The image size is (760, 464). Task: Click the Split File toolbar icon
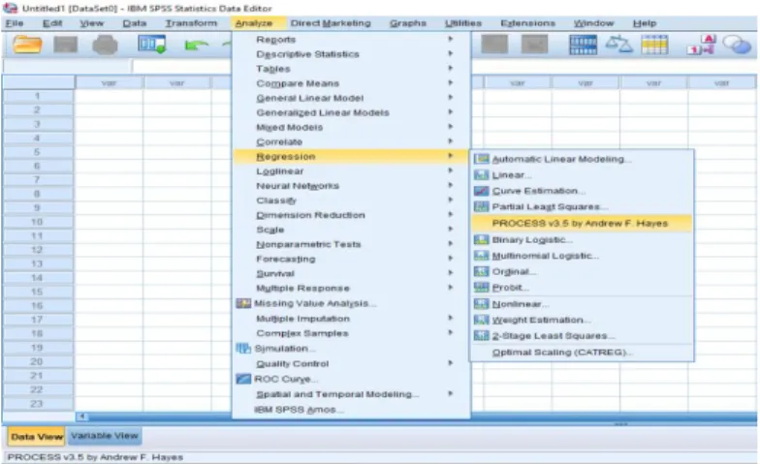(584, 45)
